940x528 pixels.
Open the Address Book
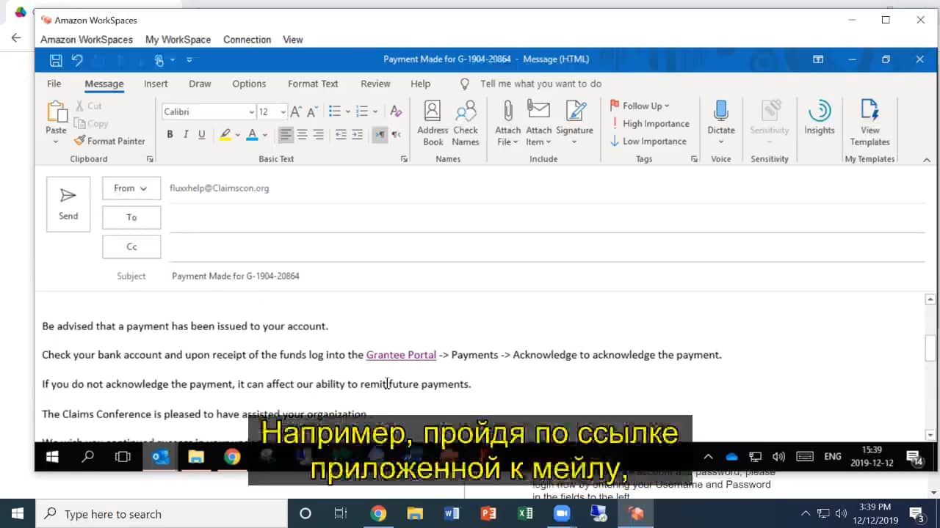coord(433,123)
